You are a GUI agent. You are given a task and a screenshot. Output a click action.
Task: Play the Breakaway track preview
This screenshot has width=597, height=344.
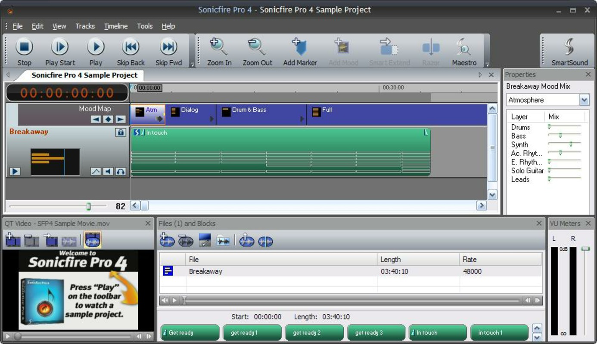(x=15, y=172)
